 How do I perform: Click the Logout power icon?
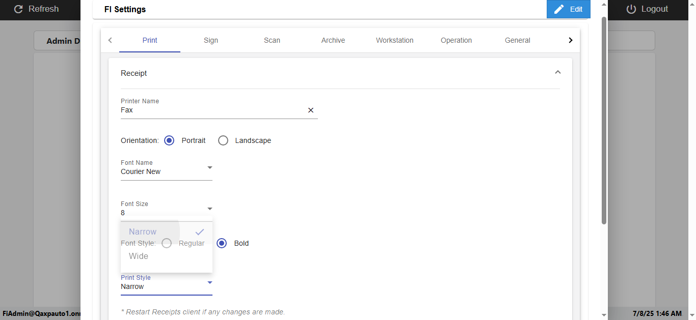(x=631, y=9)
